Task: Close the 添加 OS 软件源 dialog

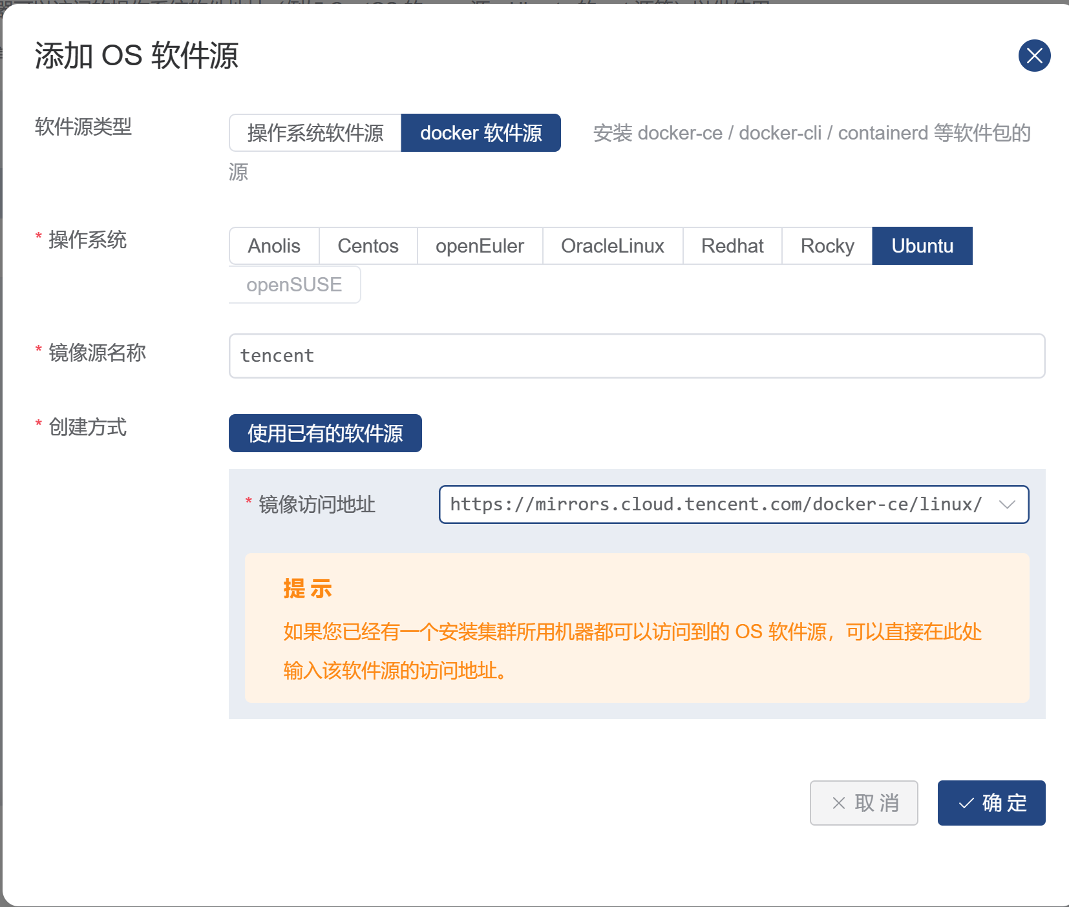Action: 1034,56
